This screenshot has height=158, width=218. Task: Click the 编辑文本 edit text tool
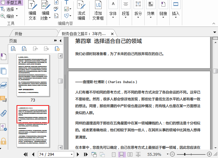click(x=32, y=11)
